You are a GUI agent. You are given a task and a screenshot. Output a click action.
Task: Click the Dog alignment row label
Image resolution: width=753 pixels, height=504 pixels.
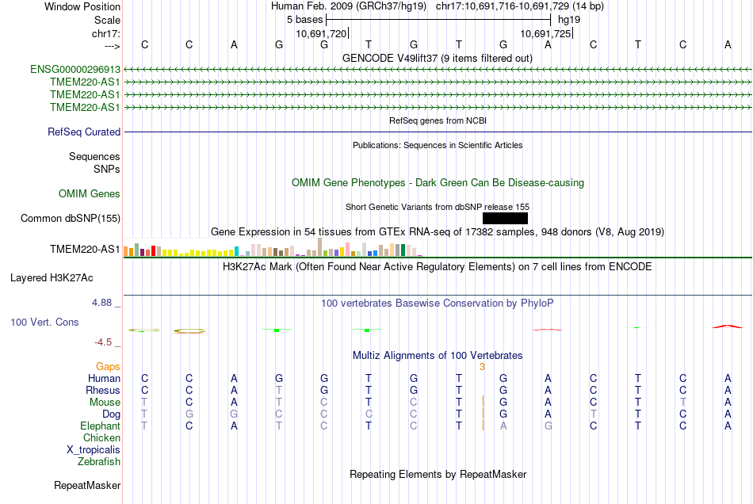(x=111, y=414)
